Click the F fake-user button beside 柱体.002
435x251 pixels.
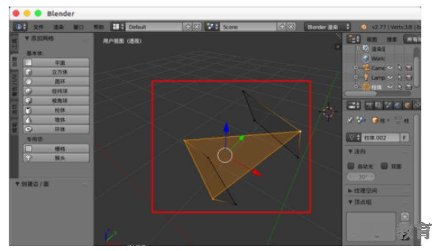(405, 137)
